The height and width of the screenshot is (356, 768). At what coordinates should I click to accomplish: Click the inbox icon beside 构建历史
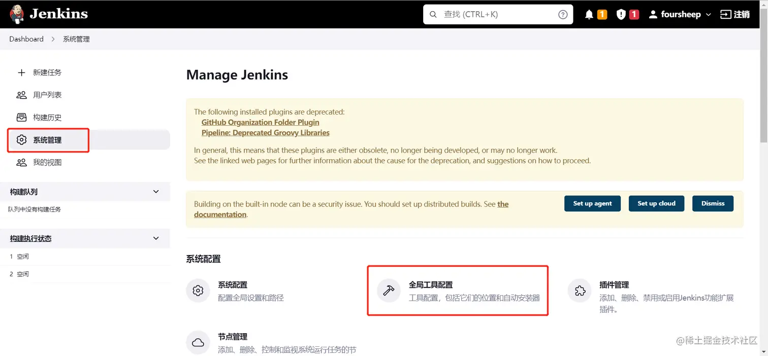21,117
